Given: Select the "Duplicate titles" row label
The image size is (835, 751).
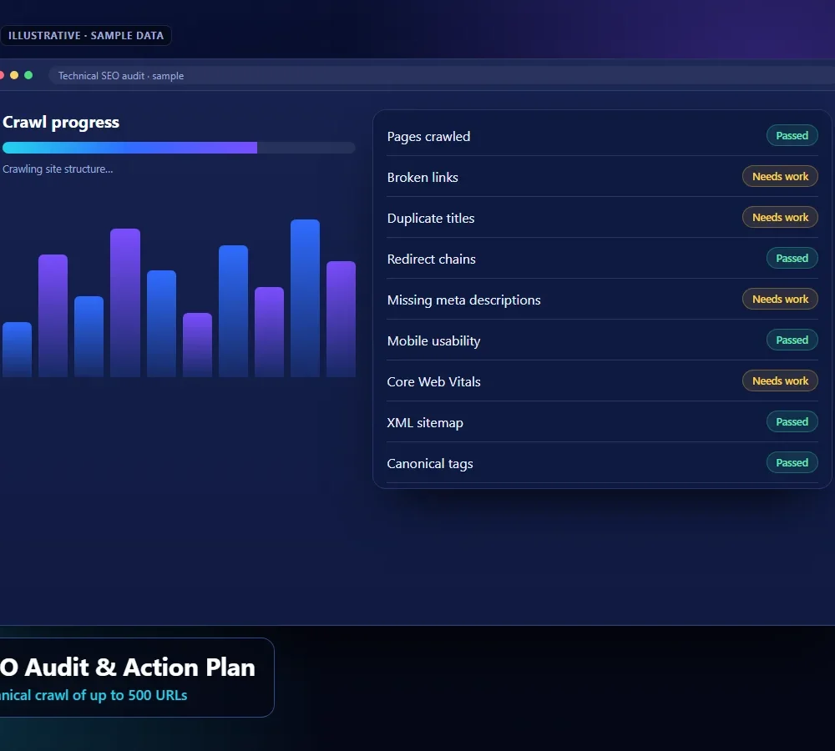Looking at the screenshot, I should point(431,219).
